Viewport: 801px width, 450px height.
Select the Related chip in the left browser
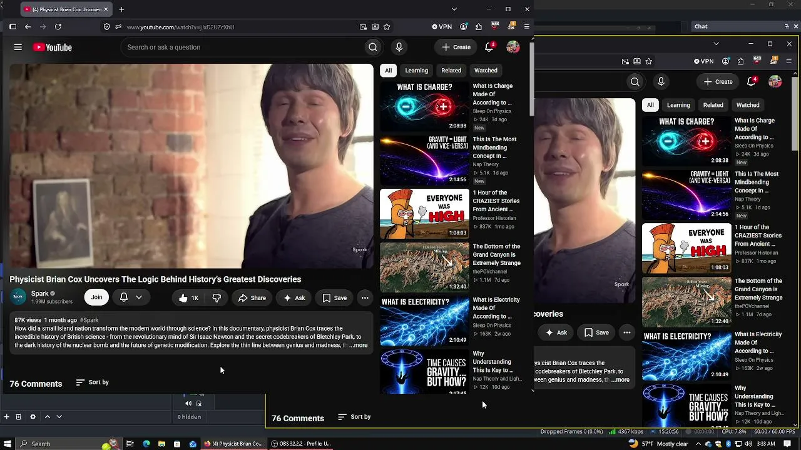tap(451, 71)
